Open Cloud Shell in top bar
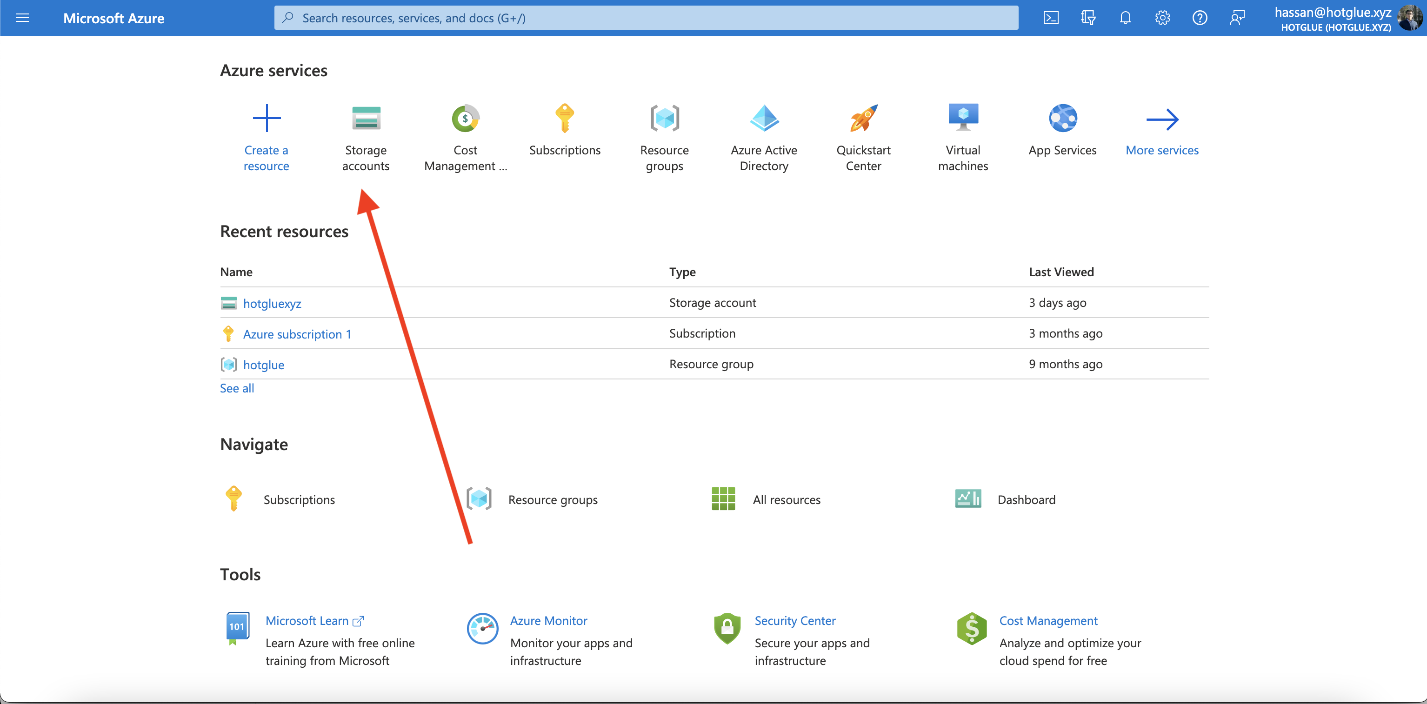 (1051, 18)
